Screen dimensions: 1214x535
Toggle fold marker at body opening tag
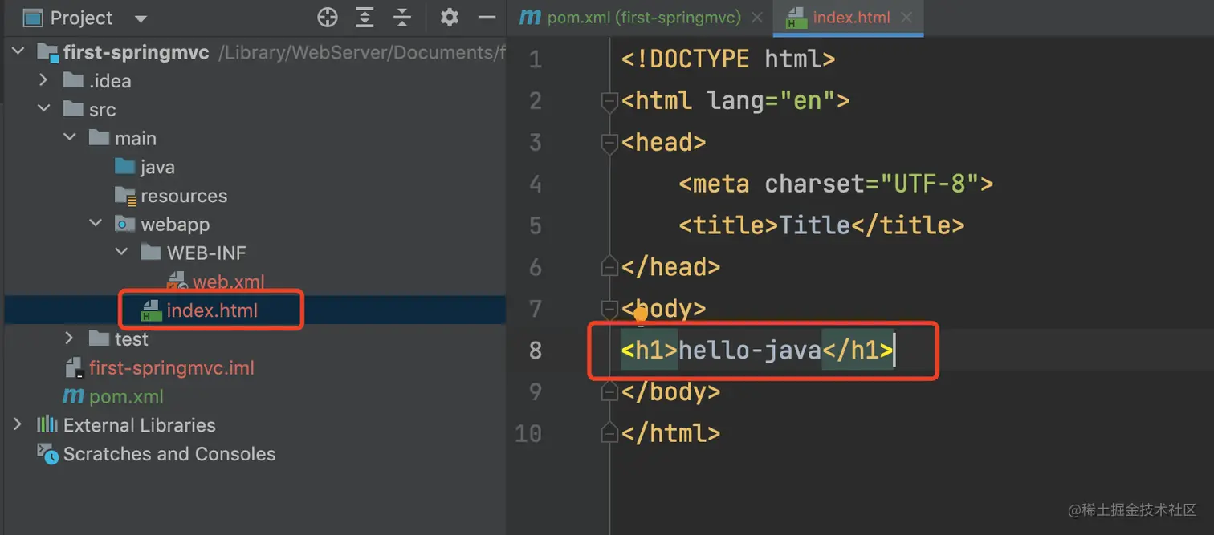click(x=609, y=309)
